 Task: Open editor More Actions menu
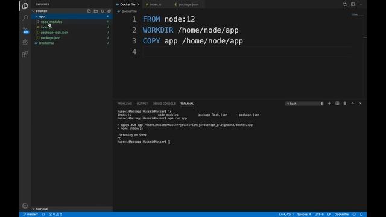[361, 4]
